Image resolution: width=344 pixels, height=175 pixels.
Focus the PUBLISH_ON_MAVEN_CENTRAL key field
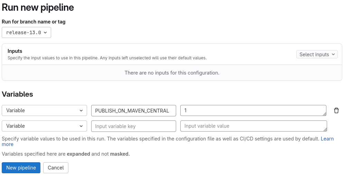tap(133, 110)
